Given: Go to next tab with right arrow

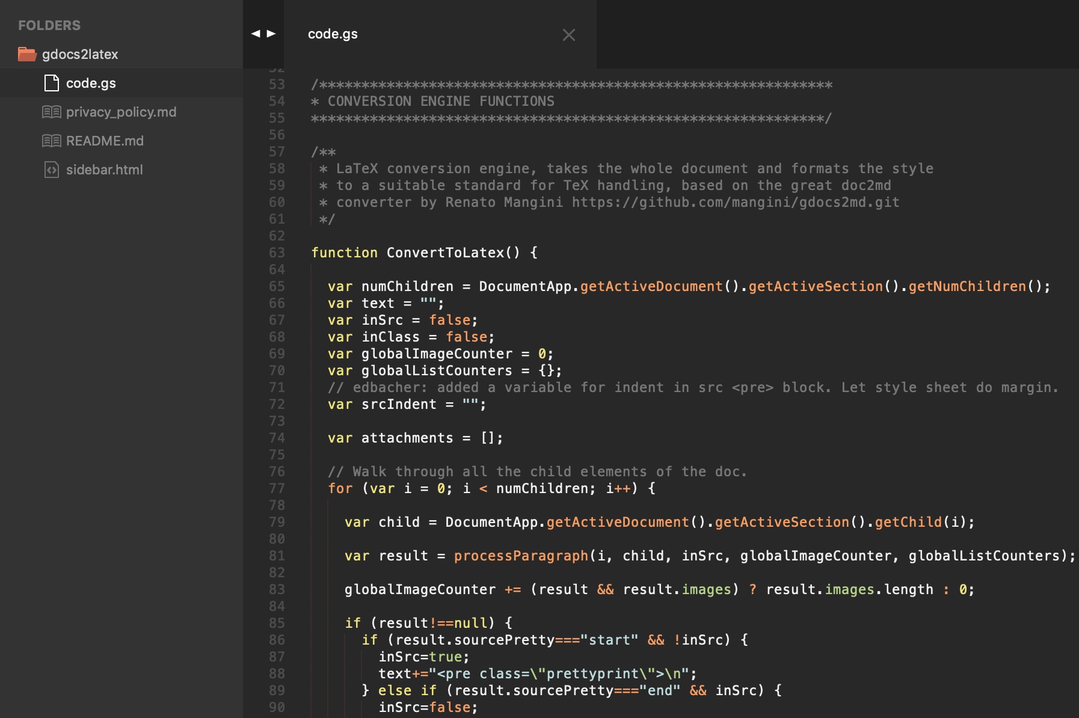Looking at the screenshot, I should point(271,34).
